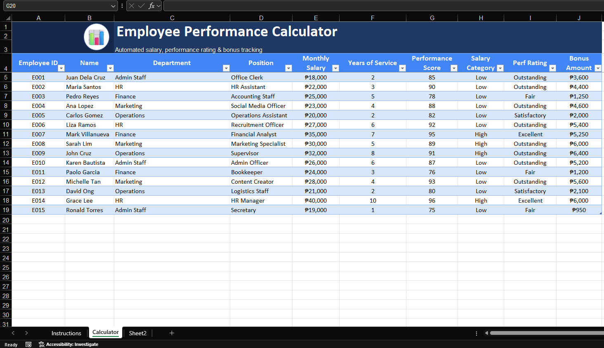Open the Salary Category filter dropdown
The image size is (604, 348).
pyautogui.click(x=500, y=68)
